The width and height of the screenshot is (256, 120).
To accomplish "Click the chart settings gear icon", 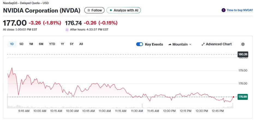I will click(243, 44).
